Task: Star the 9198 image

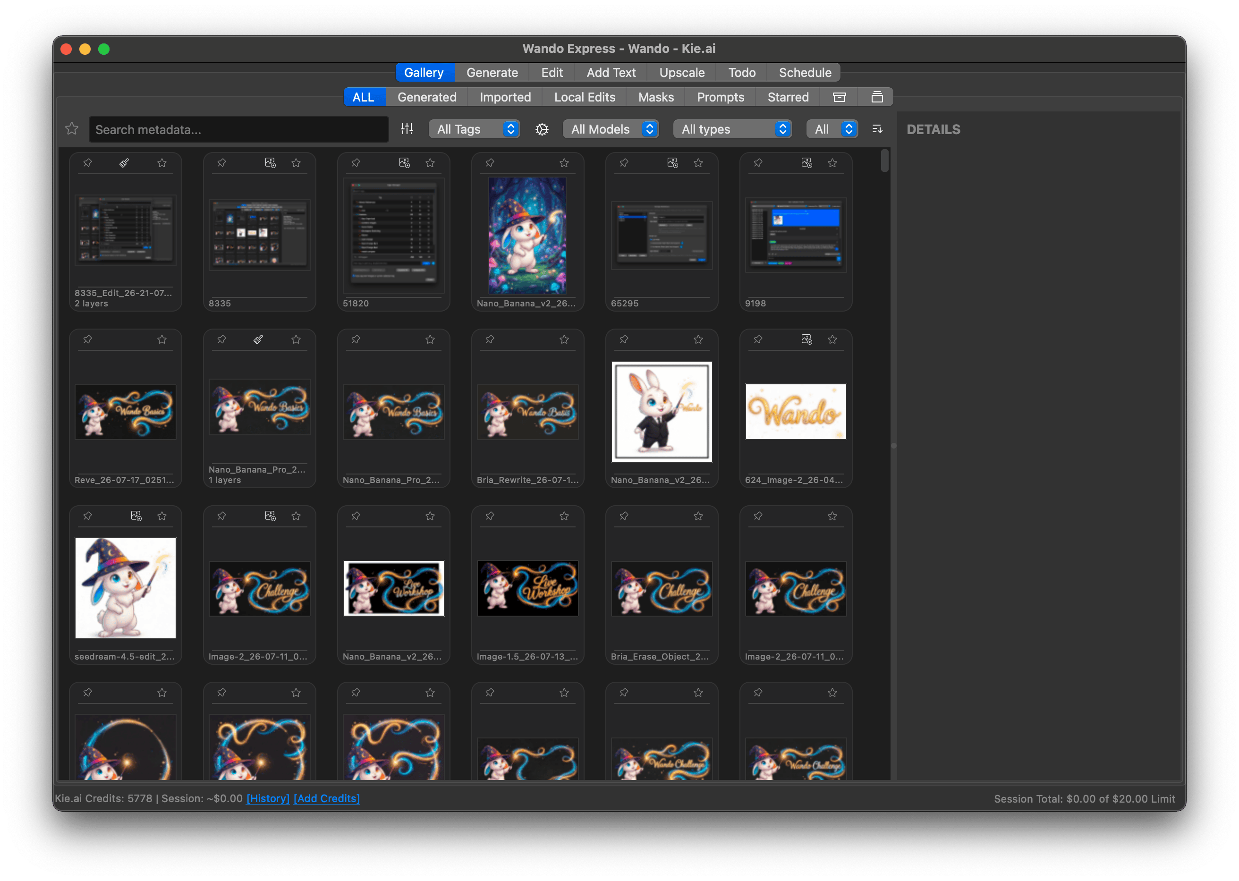Action: tap(832, 163)
